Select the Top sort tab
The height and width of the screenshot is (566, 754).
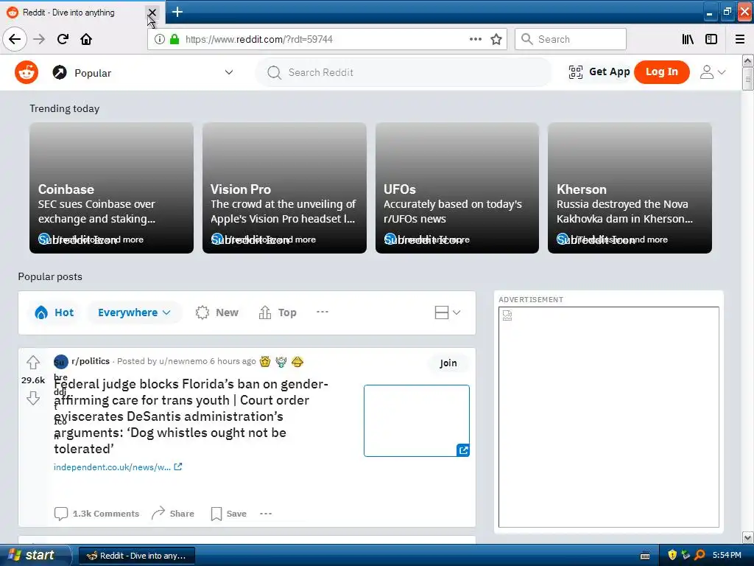[278, 312]
